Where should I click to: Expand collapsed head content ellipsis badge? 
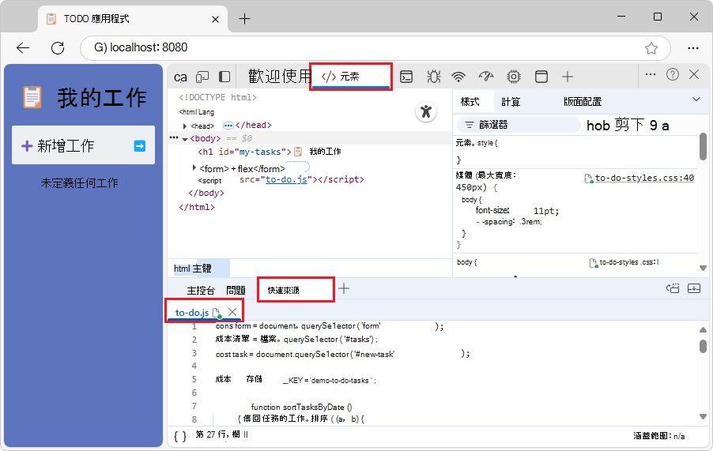pos(228,126)
